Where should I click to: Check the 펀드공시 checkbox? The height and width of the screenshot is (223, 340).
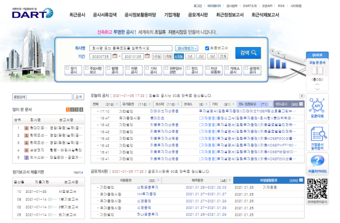[x=189, y=68]
